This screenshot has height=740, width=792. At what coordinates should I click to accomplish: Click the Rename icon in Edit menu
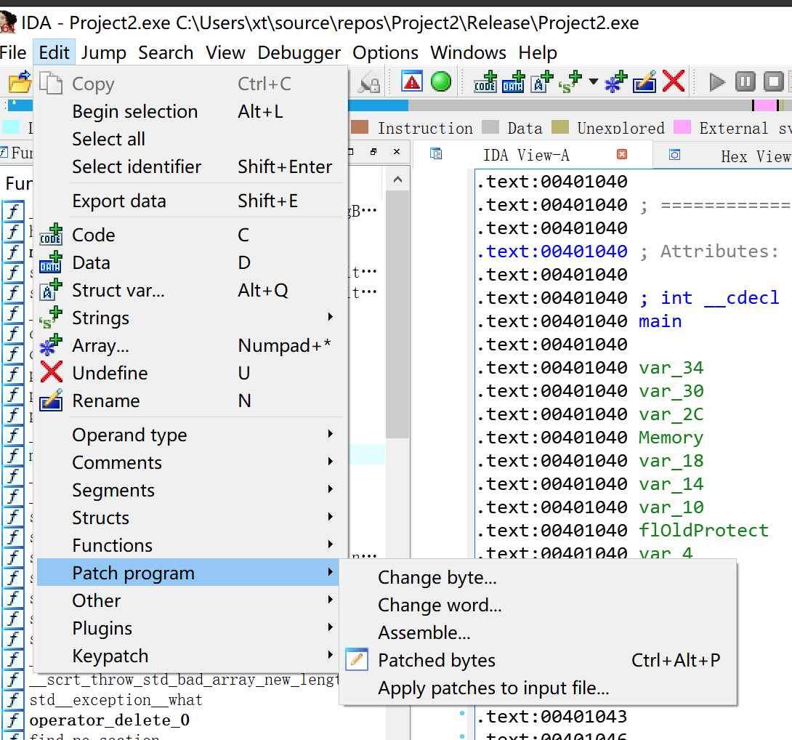tap(51, 401)
